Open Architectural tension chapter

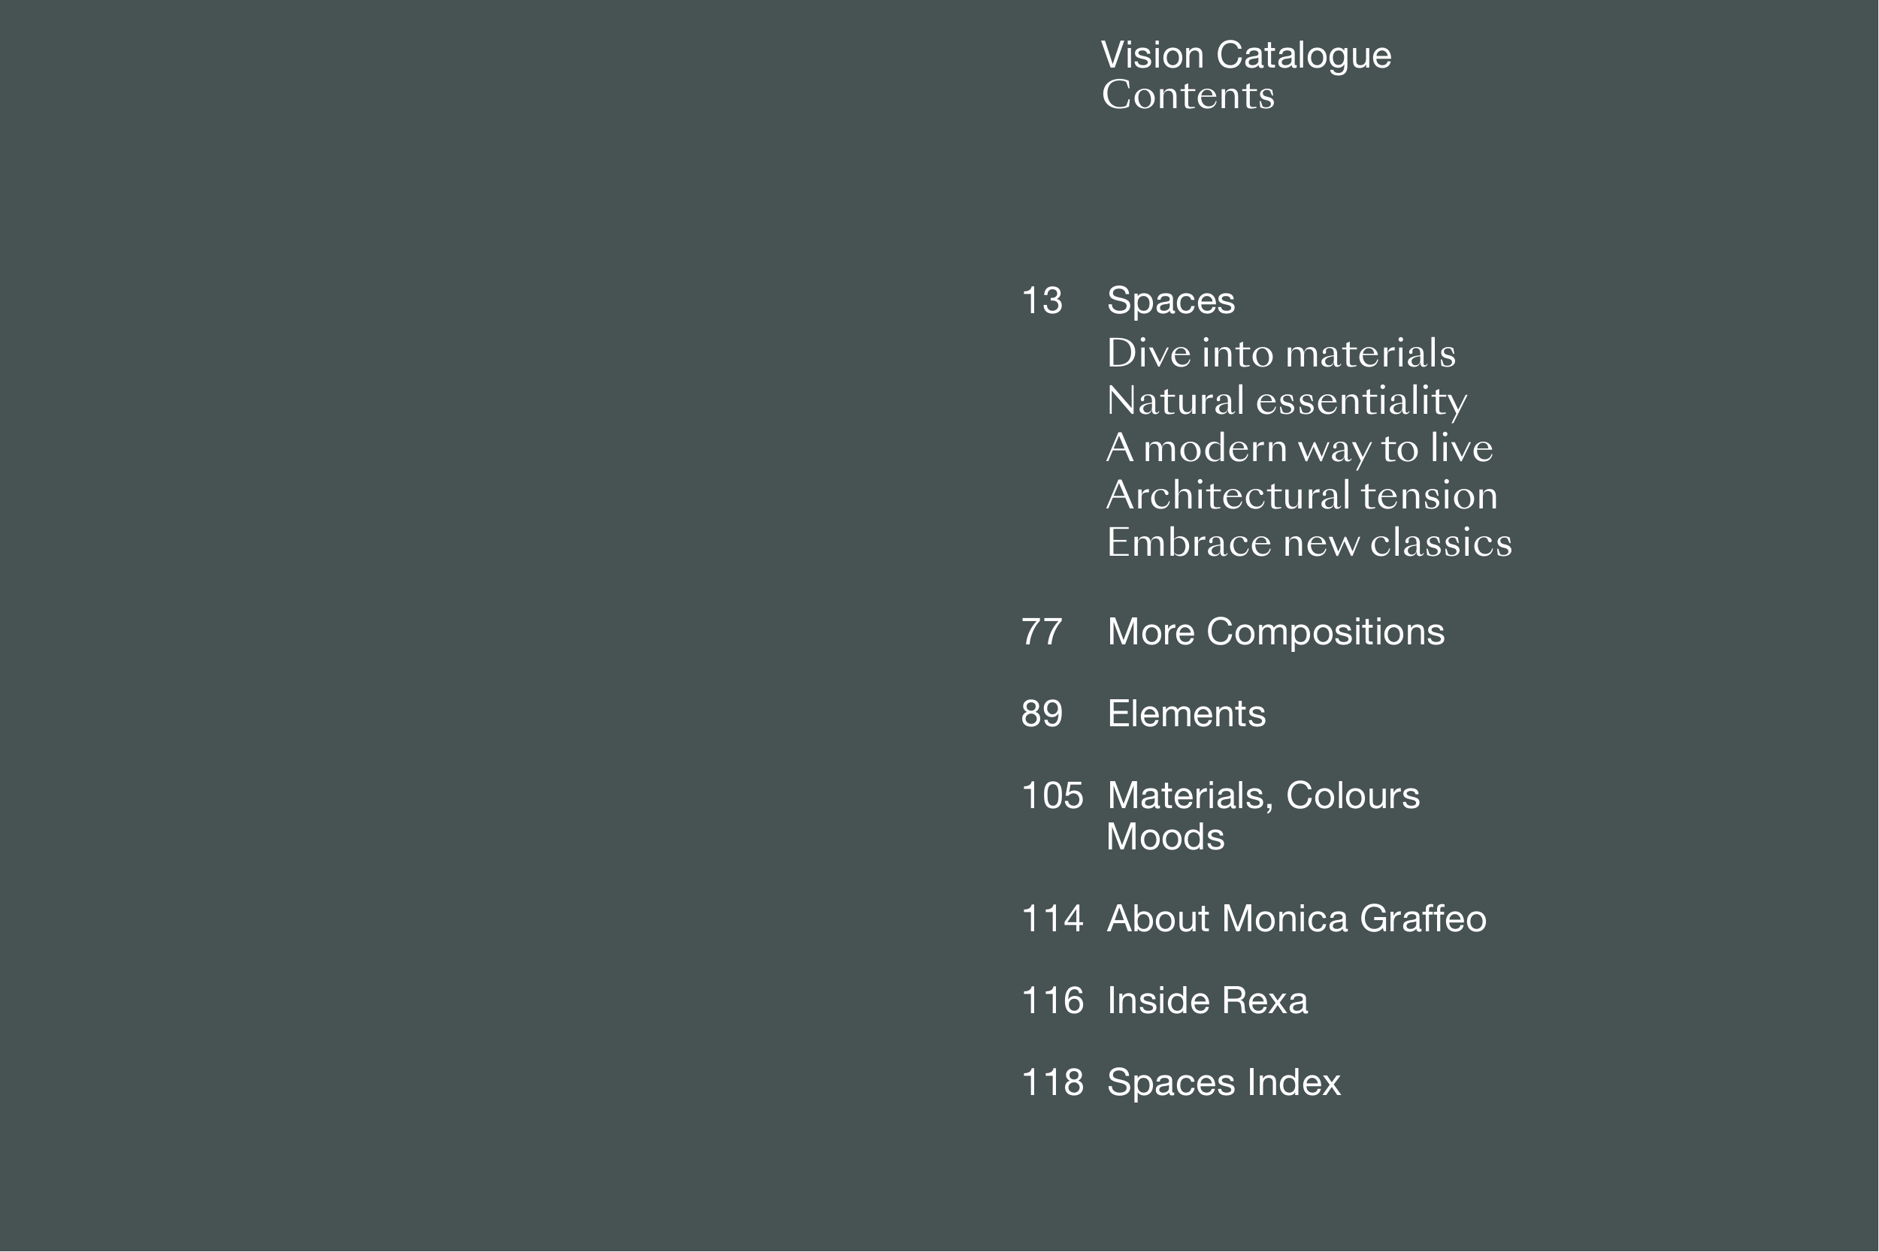click(x=1302, y=495)
